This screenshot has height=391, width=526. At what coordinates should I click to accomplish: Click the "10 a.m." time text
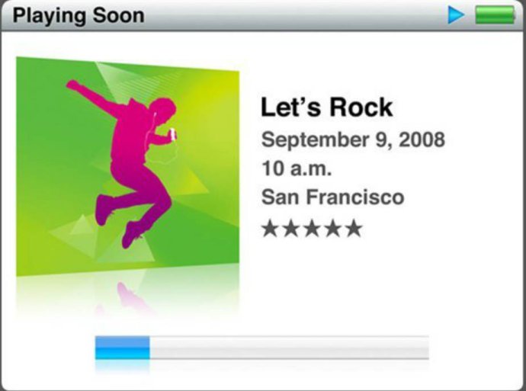point(297,168)
